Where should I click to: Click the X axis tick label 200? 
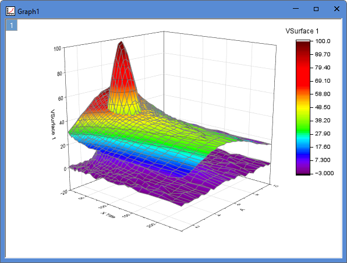(x=151, y=225)
